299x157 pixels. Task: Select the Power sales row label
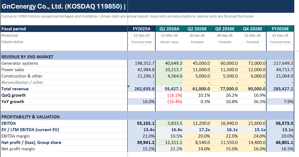(x=64, y=69)
